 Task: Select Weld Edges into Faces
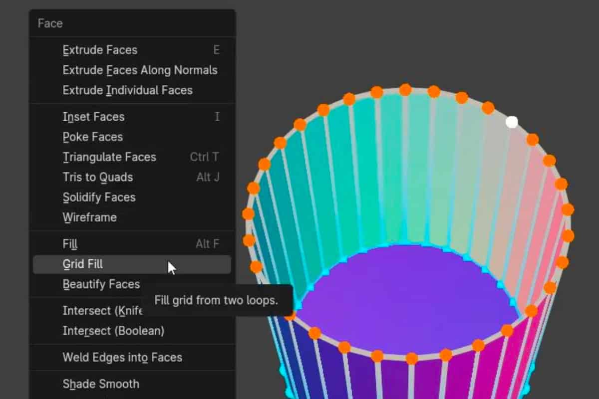(122, 357)
